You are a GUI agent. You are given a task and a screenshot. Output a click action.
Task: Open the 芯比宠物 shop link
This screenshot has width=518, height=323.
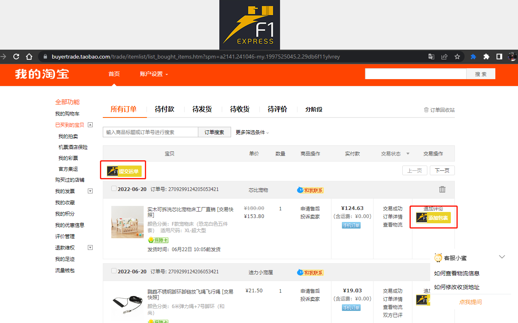[x=258, y=190]
